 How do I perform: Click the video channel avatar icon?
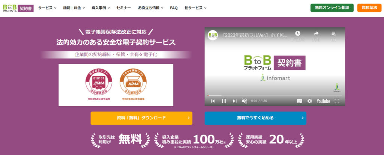coord(213,35)
